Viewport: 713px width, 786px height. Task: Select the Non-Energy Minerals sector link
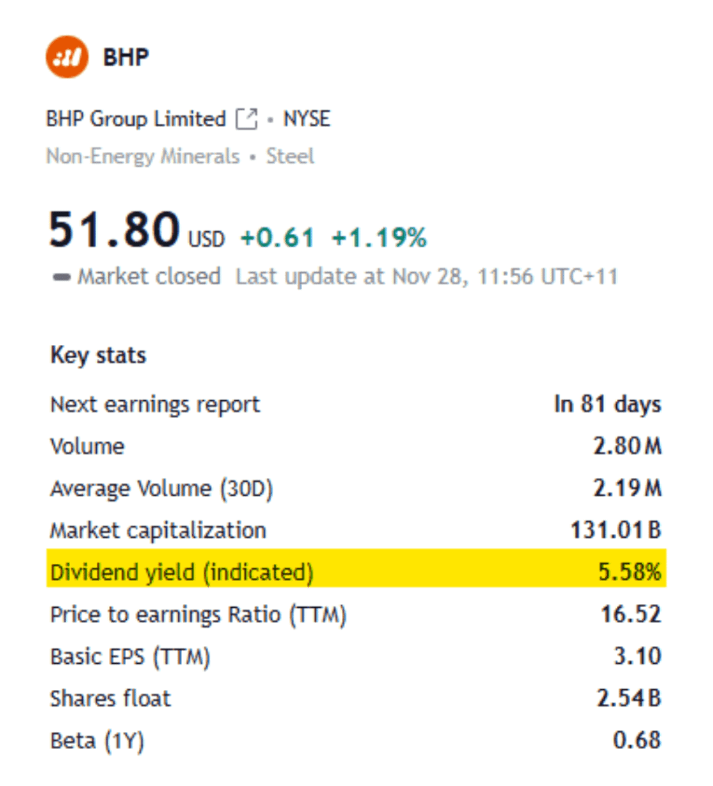coord(143,157)
